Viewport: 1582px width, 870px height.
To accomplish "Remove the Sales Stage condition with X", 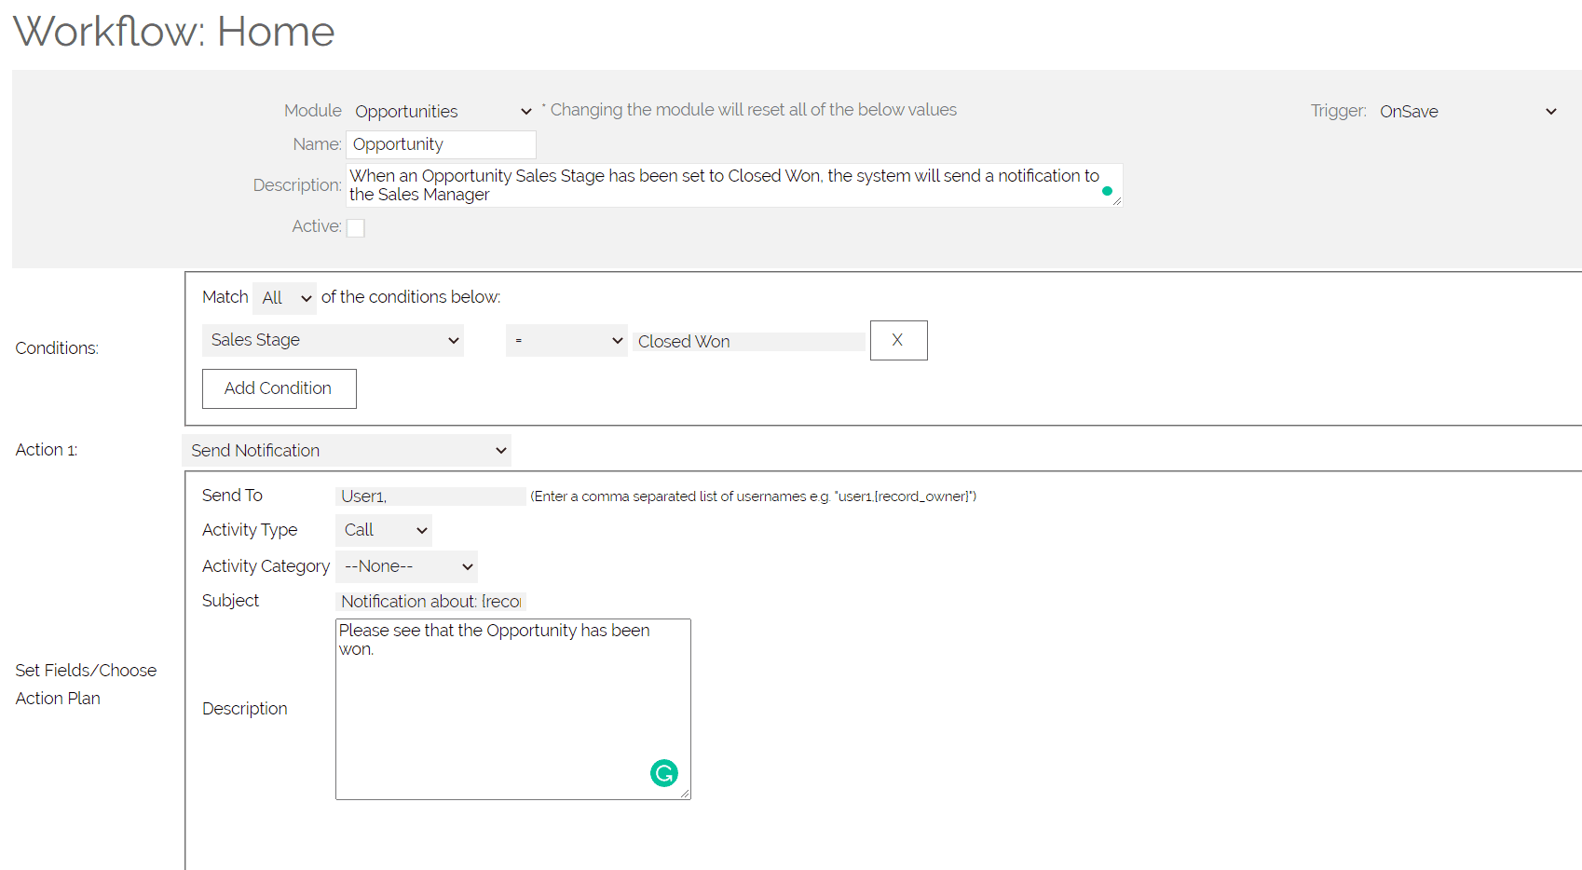I will pyautogui.click(x=898, y=340).
